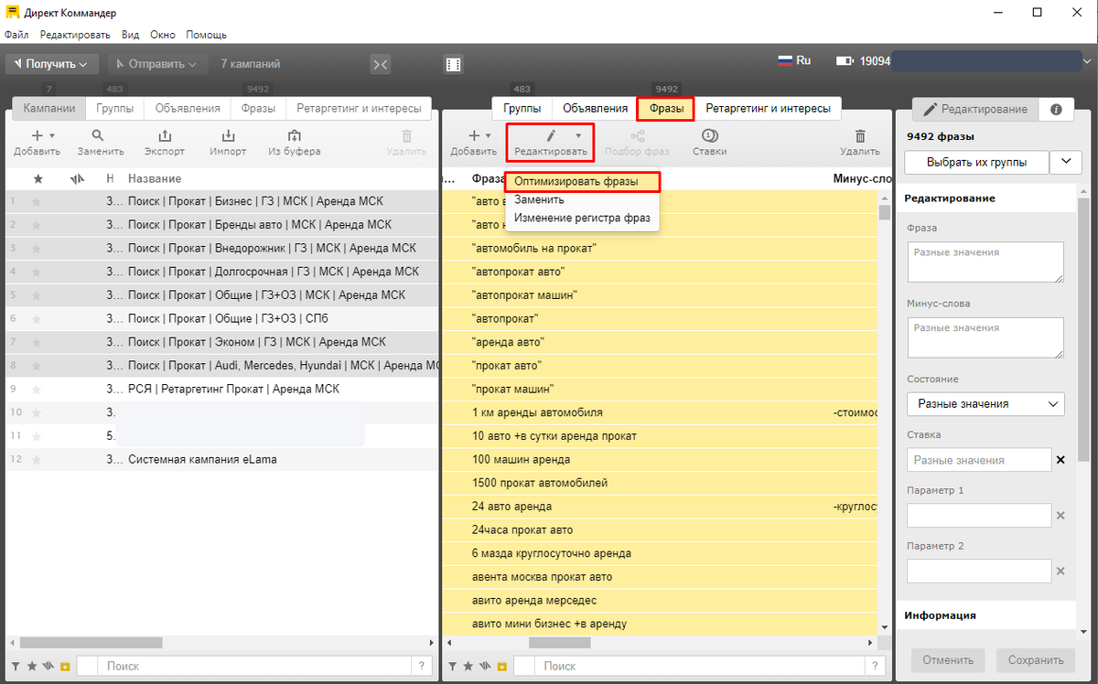Click the Отменить button
Image resolution: width=1098 pixels, height=684 pixels.
pos(948,659)
